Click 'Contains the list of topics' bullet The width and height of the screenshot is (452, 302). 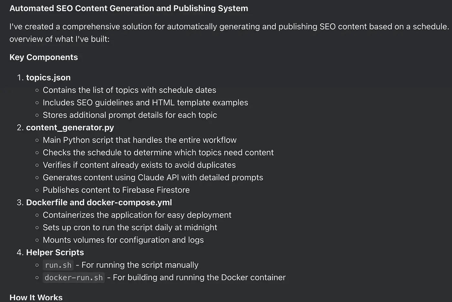coord(129,90)
